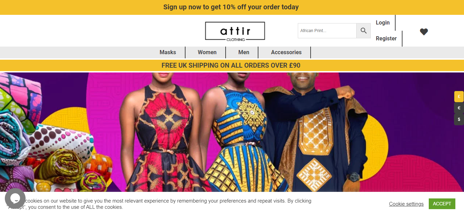This screenshot has width=464, height=215.
Task: Open the Login link
Action: point(383,22)
